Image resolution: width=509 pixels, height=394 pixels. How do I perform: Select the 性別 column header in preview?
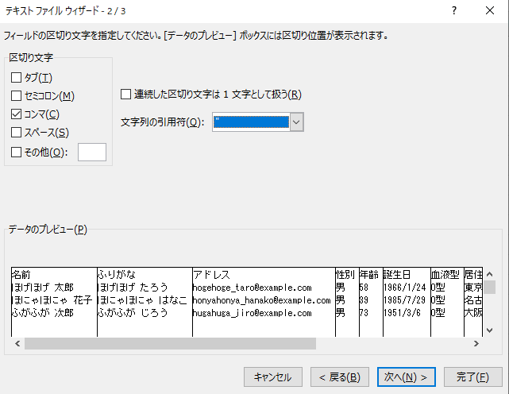(345, 275)
